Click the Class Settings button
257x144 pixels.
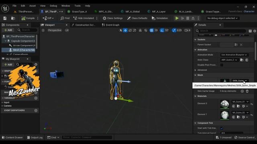point(112,18)
